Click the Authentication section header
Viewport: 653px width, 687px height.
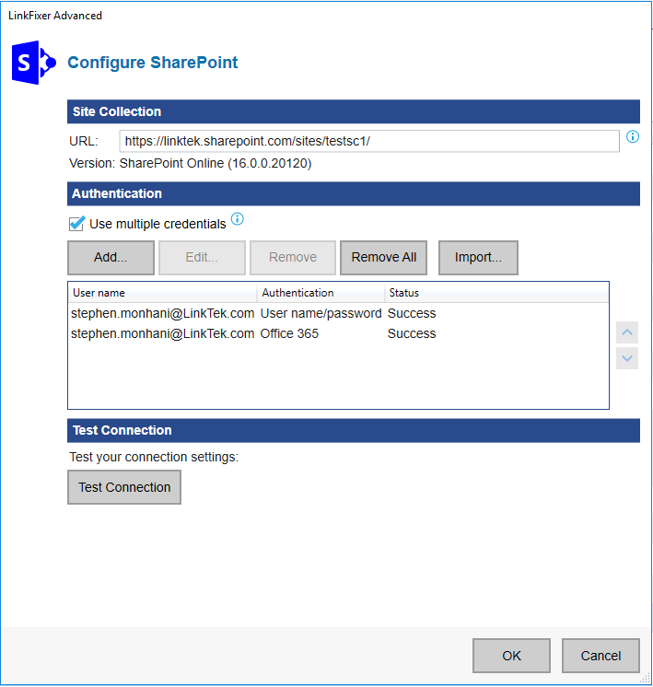pyautogui.click(x=354, y=193)
